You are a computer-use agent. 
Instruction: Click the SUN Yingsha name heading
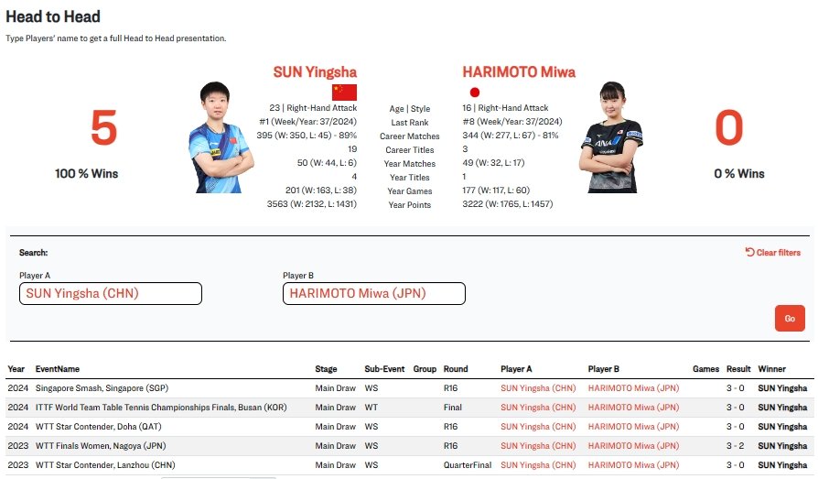point(315,72)
